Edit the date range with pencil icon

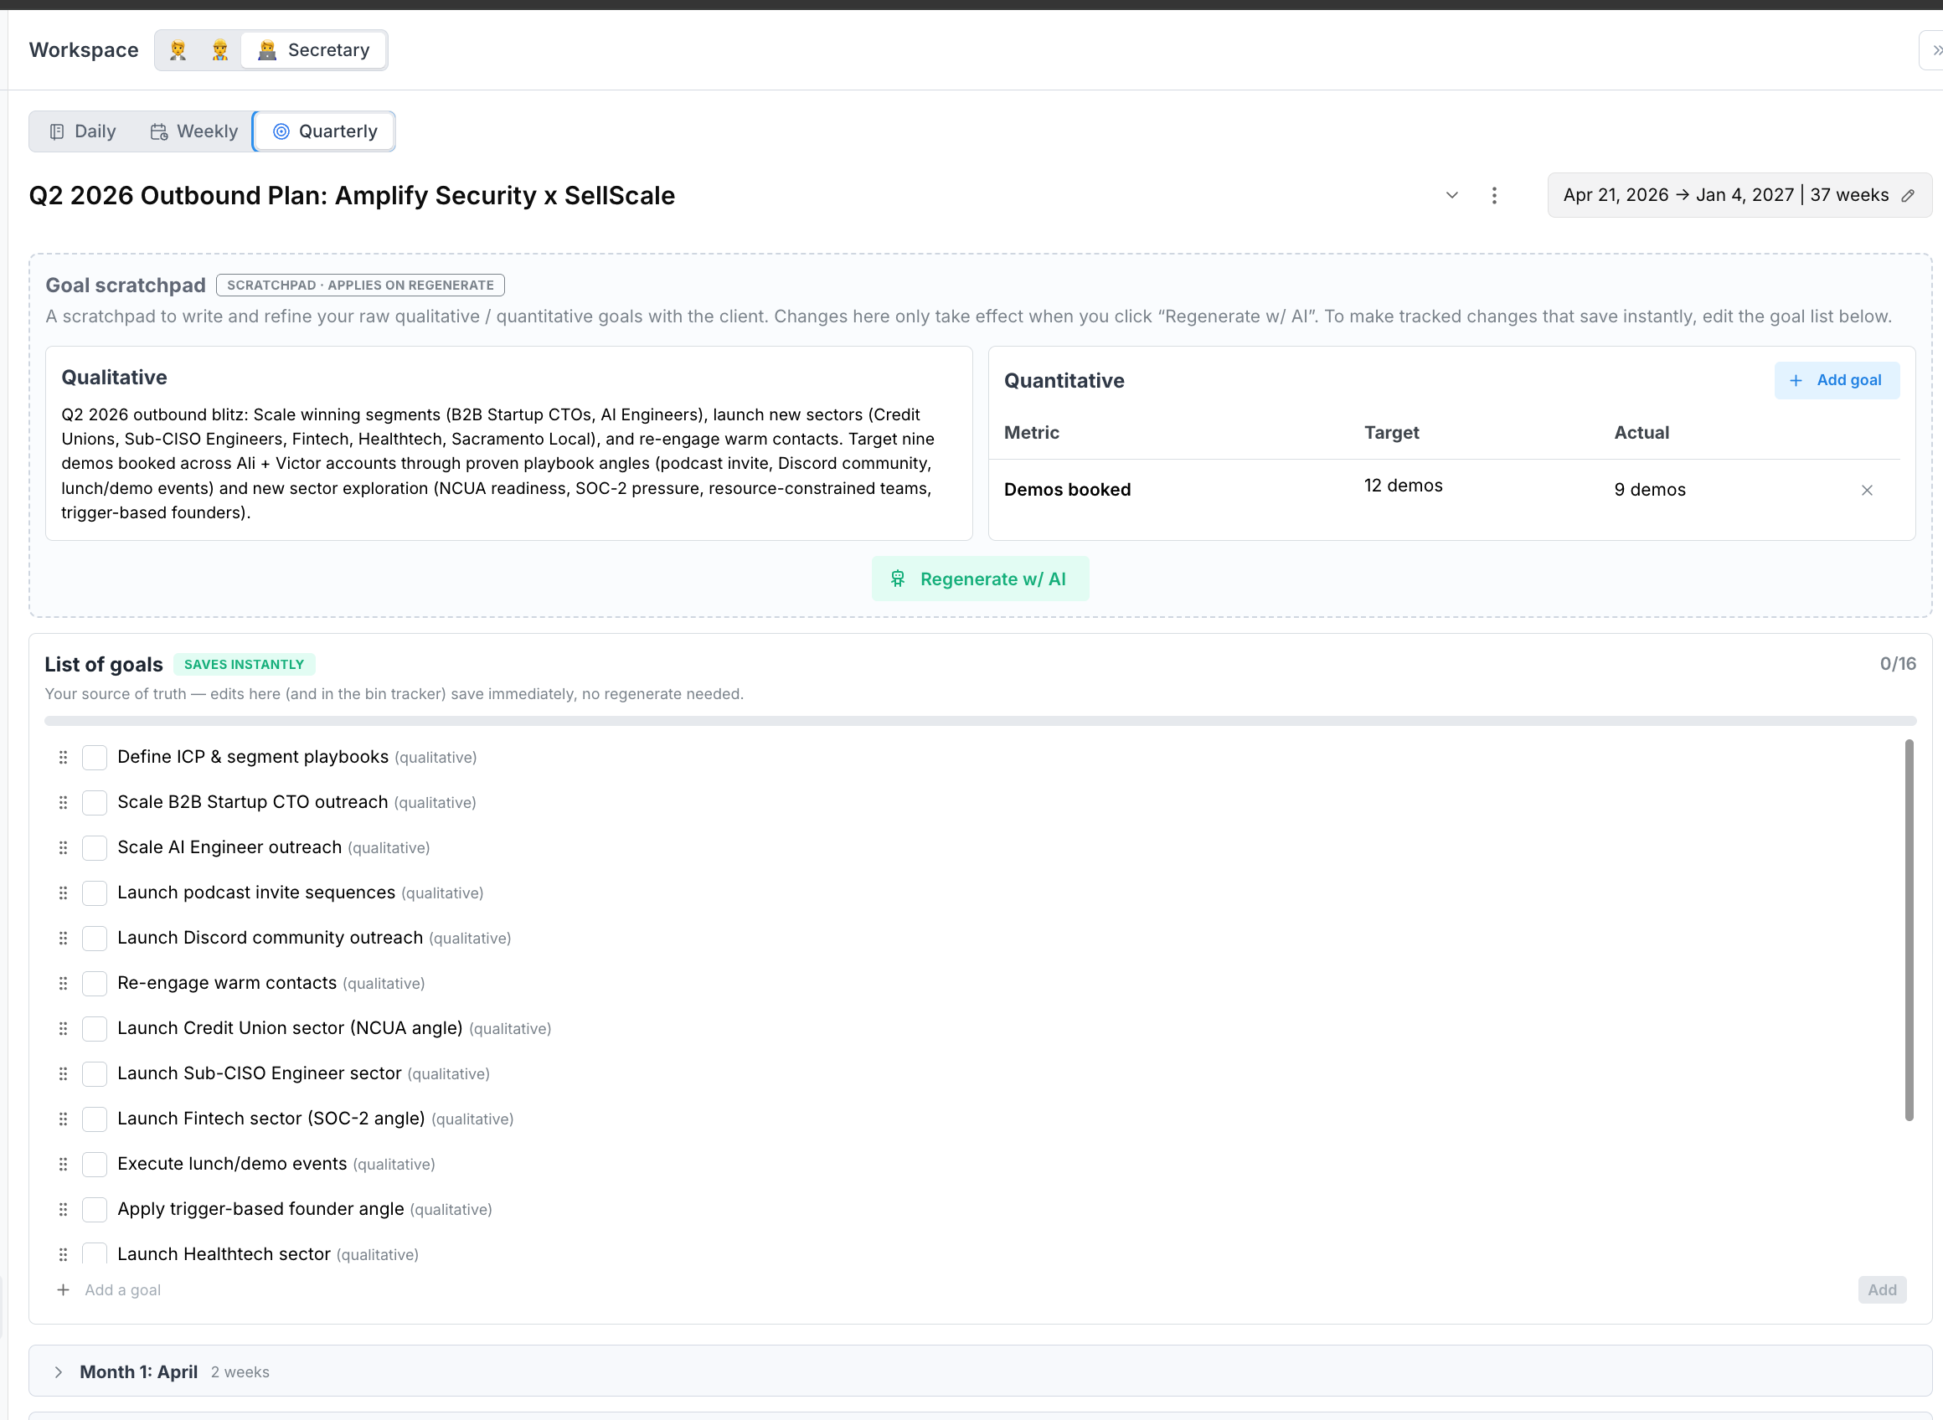coord(1908,195)
